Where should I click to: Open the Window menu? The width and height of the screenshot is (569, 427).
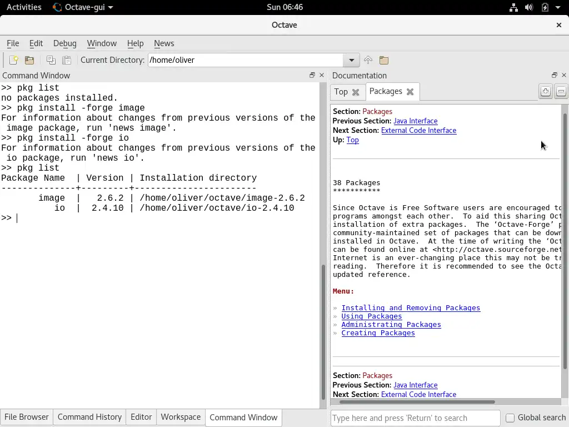[102, 43]
